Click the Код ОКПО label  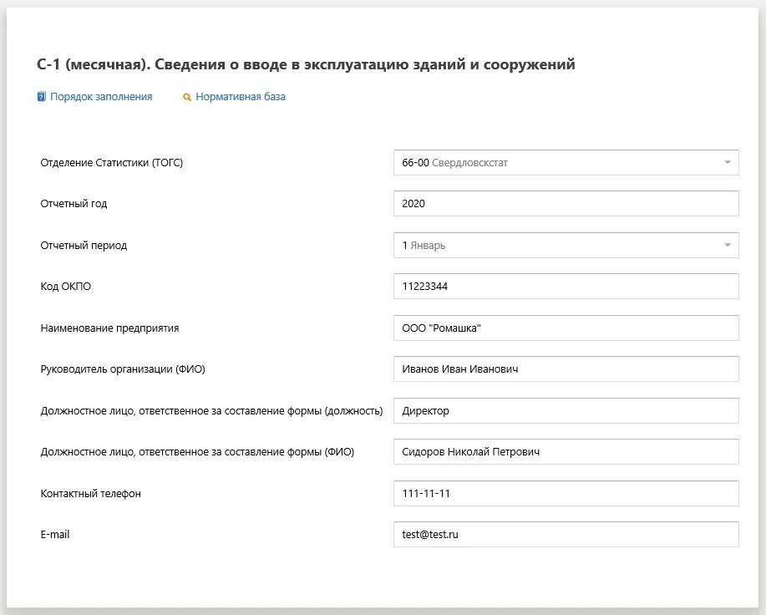coord(65,287)
